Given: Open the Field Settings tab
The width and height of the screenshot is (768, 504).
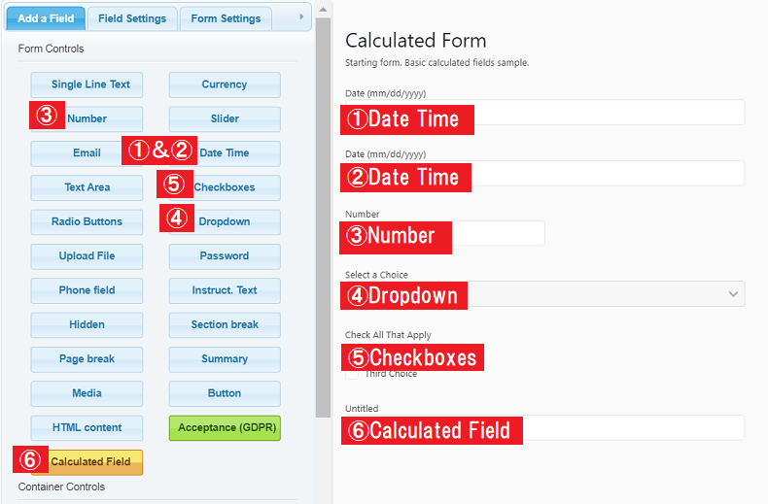Looking at the screenshot, I should pyautogui.click(x=132, y=18).
